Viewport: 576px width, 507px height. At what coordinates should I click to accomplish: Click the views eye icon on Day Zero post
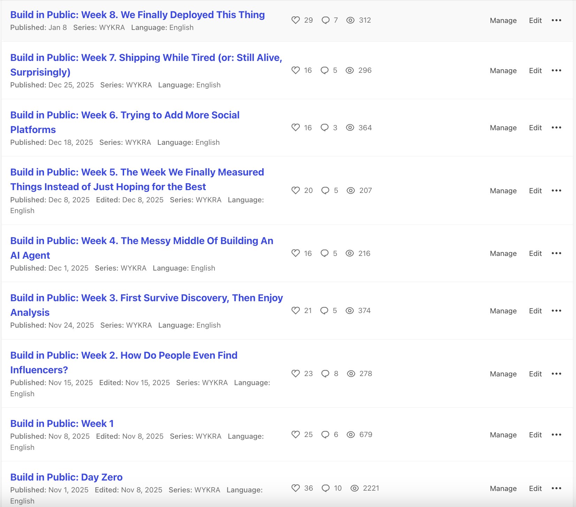[x=355, y=488]
